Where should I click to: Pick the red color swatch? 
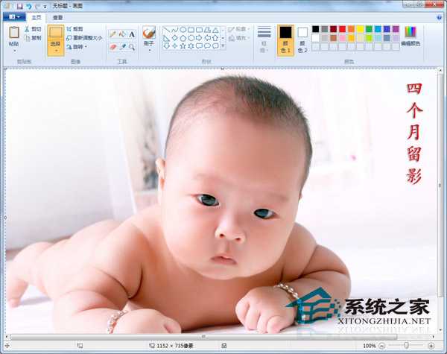pyautogui.click(x=343, y=29)
